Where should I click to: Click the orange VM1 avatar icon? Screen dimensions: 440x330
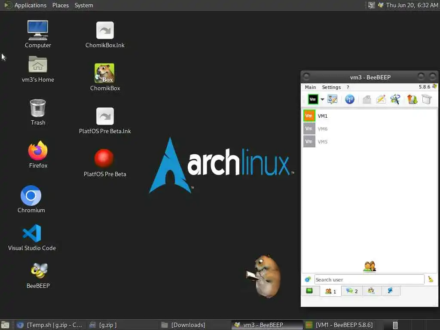(309, 116)
